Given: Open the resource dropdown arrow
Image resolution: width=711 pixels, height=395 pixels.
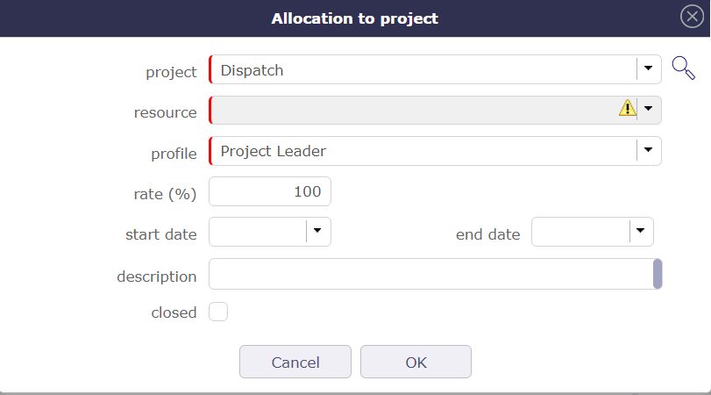Looking at the screenshot, I should click(x=649, y=109).
